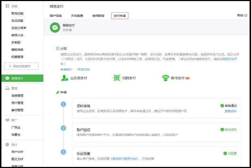Open 自动回复 in the sidebar

[x=17, y=21]
